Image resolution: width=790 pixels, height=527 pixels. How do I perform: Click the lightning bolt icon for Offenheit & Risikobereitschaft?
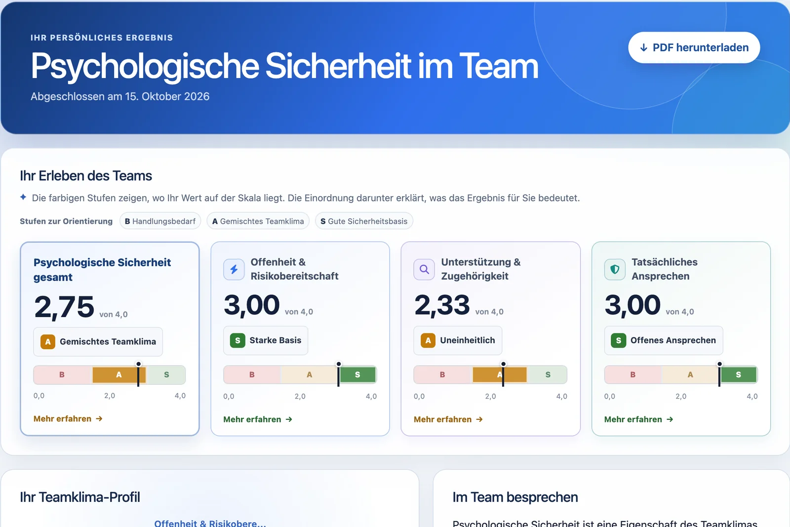(x=234, y=269)
